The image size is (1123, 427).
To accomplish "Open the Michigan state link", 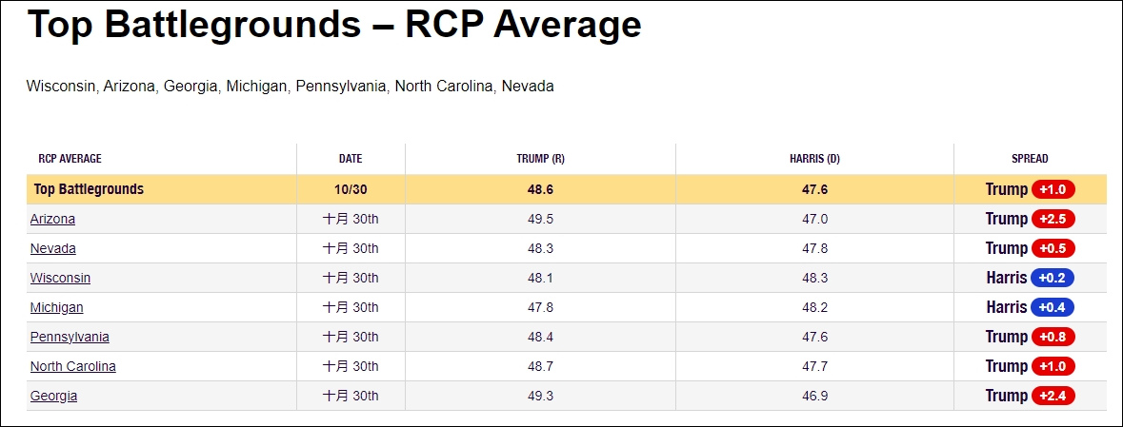I will point(56,307).
